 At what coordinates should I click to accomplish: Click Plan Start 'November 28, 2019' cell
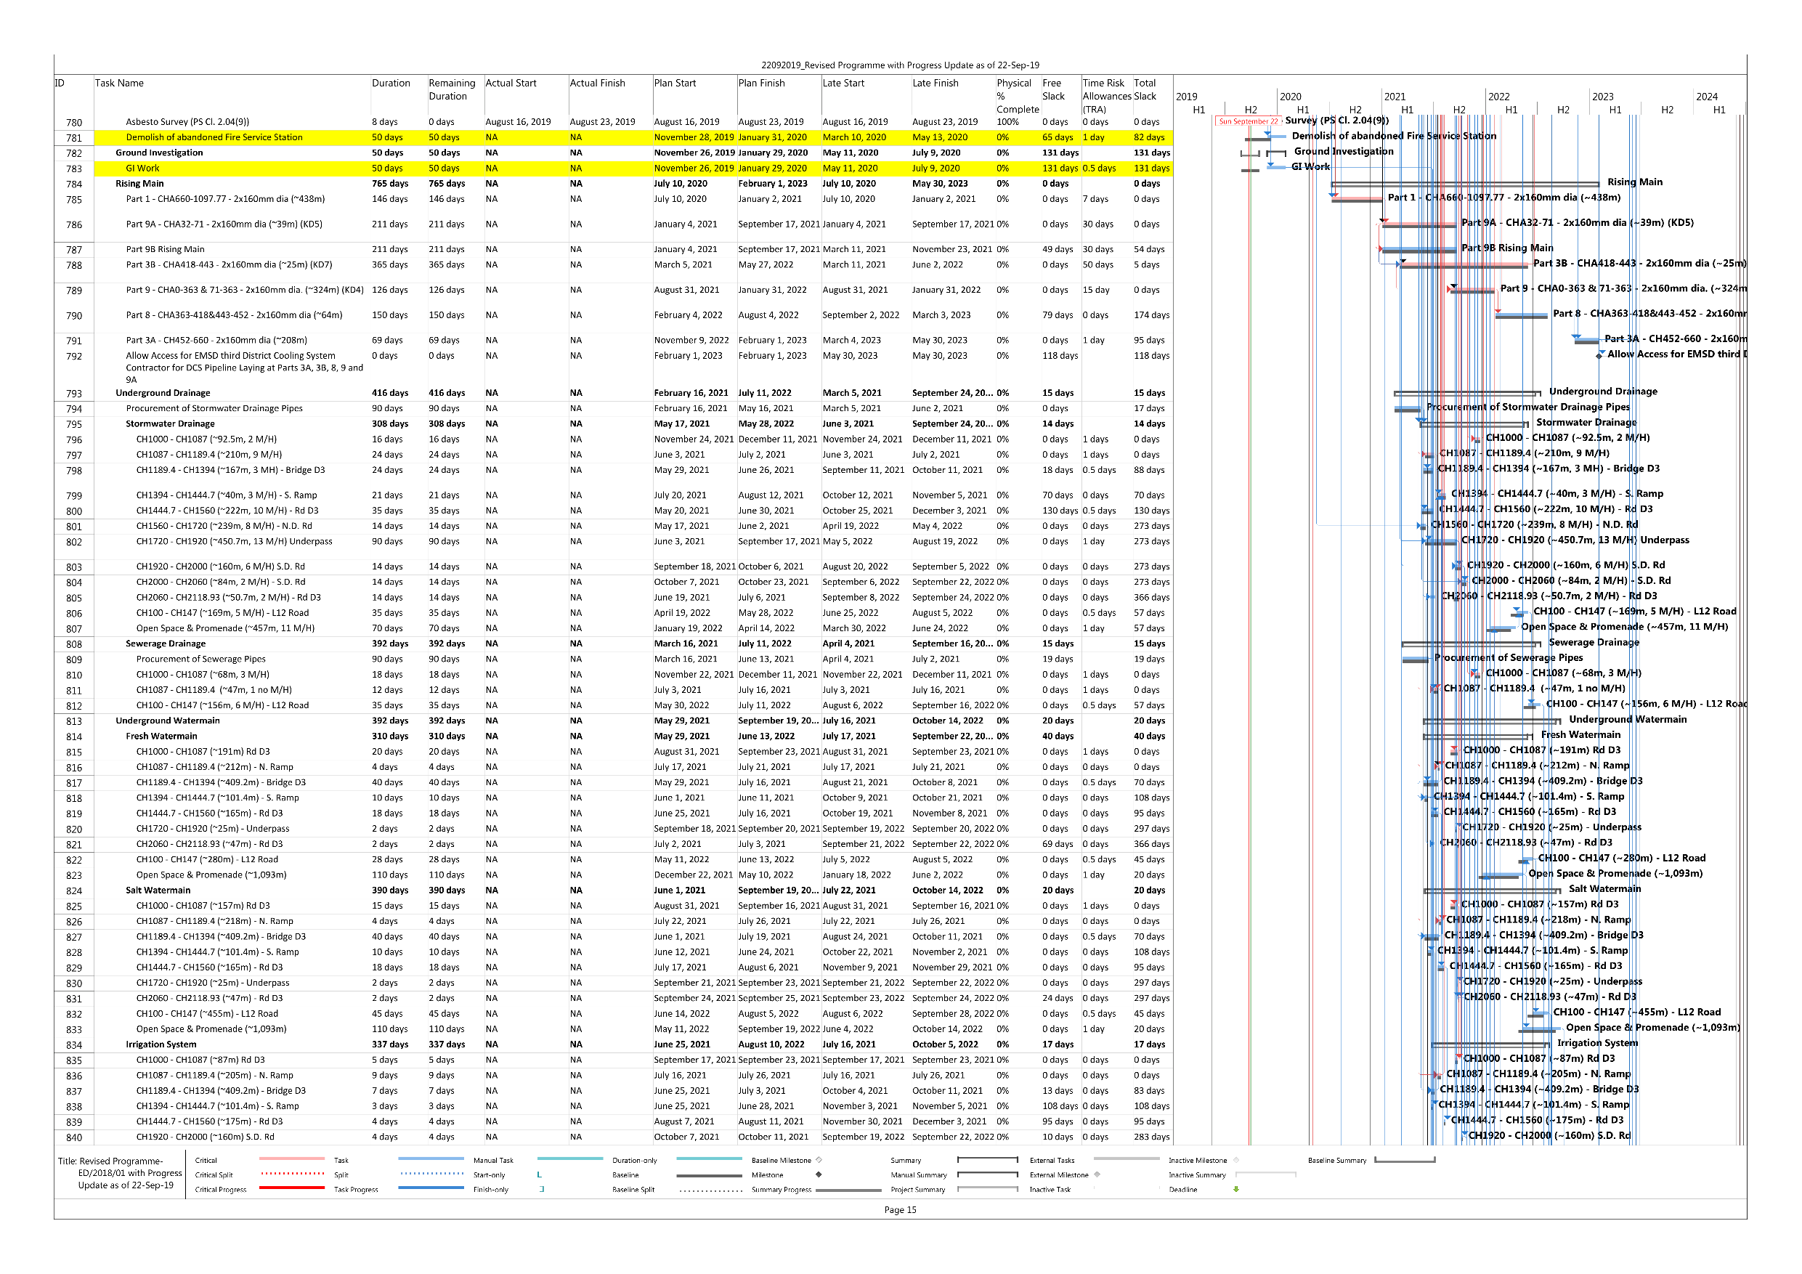tap(694, 137)
